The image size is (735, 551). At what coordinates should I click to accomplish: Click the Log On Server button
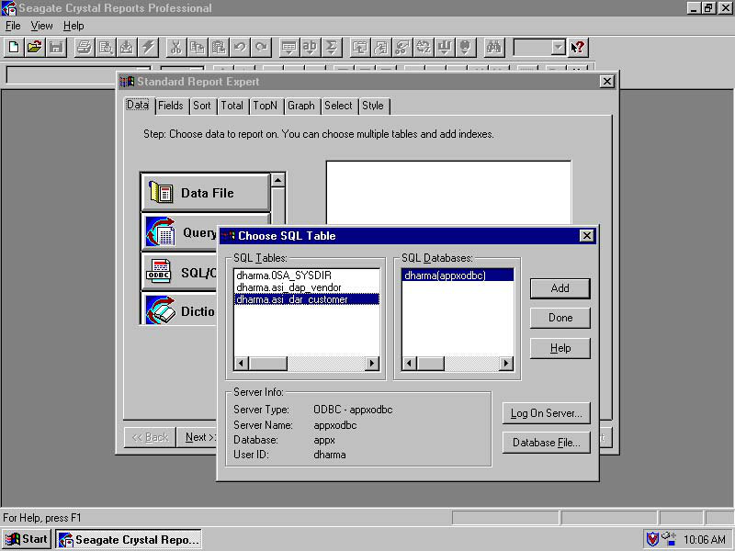(546, 413)
